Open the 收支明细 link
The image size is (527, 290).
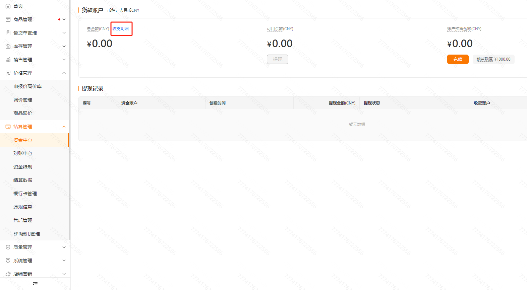click(x=121, y=29)
